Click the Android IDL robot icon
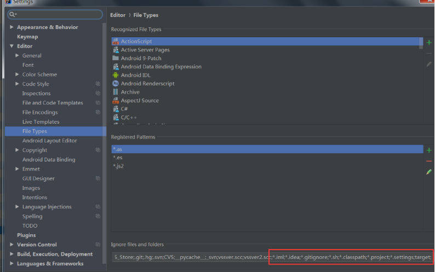This screenshot has width=435, height=272. point(116,75)
